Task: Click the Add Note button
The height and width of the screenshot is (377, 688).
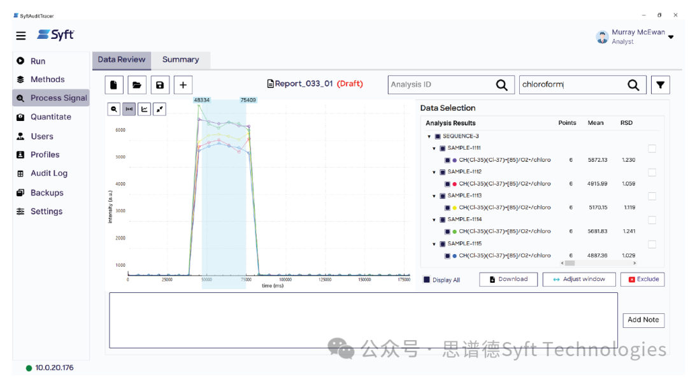Action: 643,320
